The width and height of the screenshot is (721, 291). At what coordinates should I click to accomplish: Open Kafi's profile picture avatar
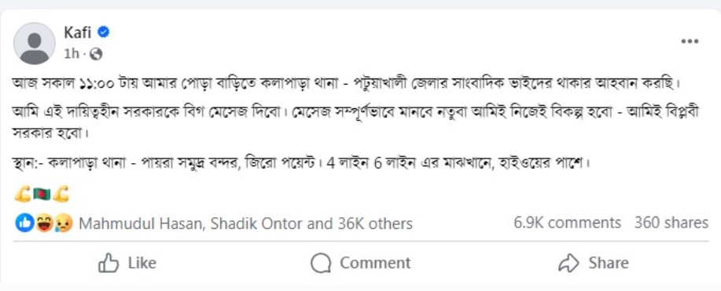[x=35, y=44]
